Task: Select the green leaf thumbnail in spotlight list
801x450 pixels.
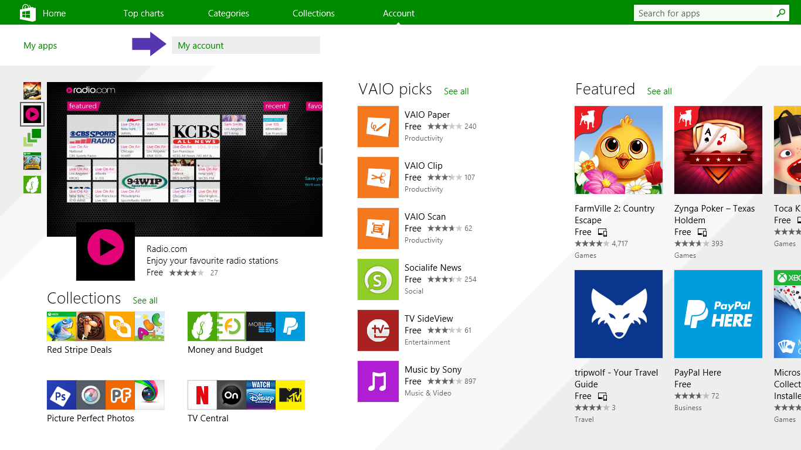Action: [x=32, y=185]
